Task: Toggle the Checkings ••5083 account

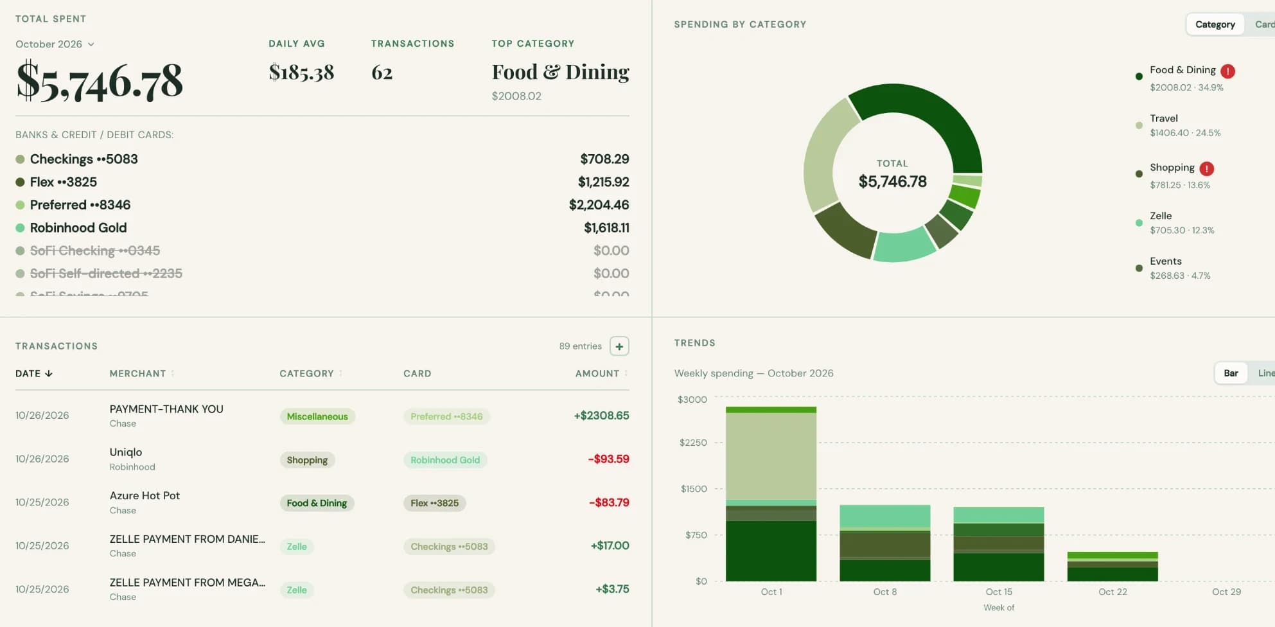Action: click(322, 159)
